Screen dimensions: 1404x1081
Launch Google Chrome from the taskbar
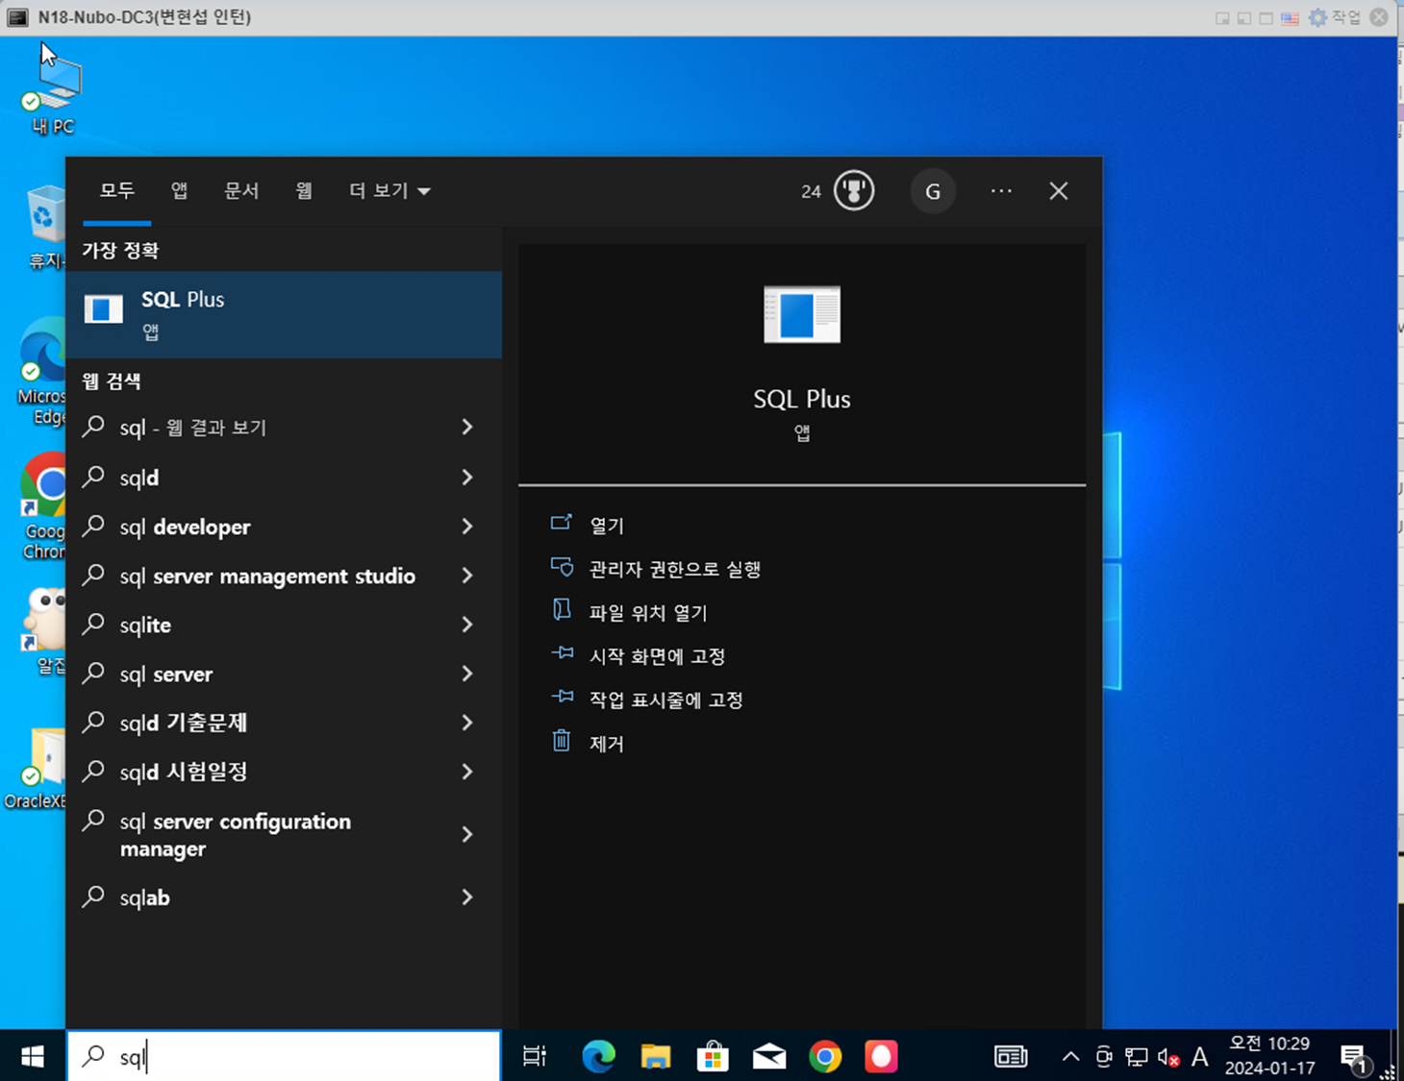point(825,1057)
